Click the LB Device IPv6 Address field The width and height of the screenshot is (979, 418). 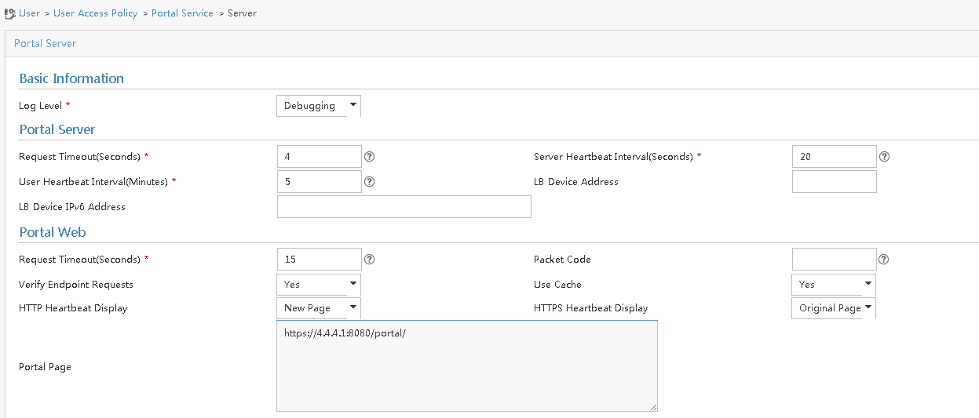[x=404, y=207]
